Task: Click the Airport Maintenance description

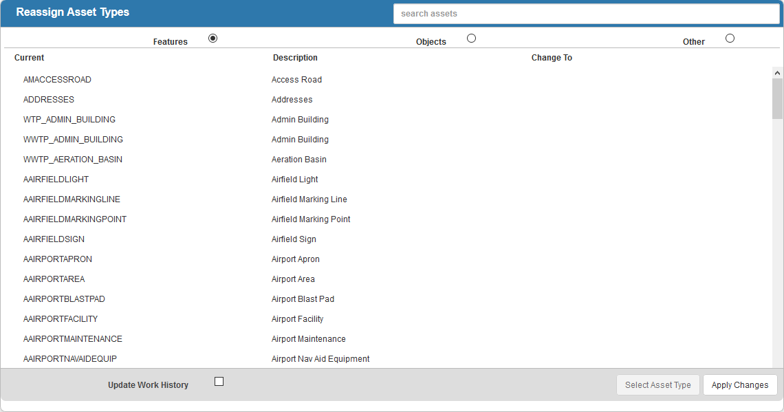Action: click(x=308, y=339)
